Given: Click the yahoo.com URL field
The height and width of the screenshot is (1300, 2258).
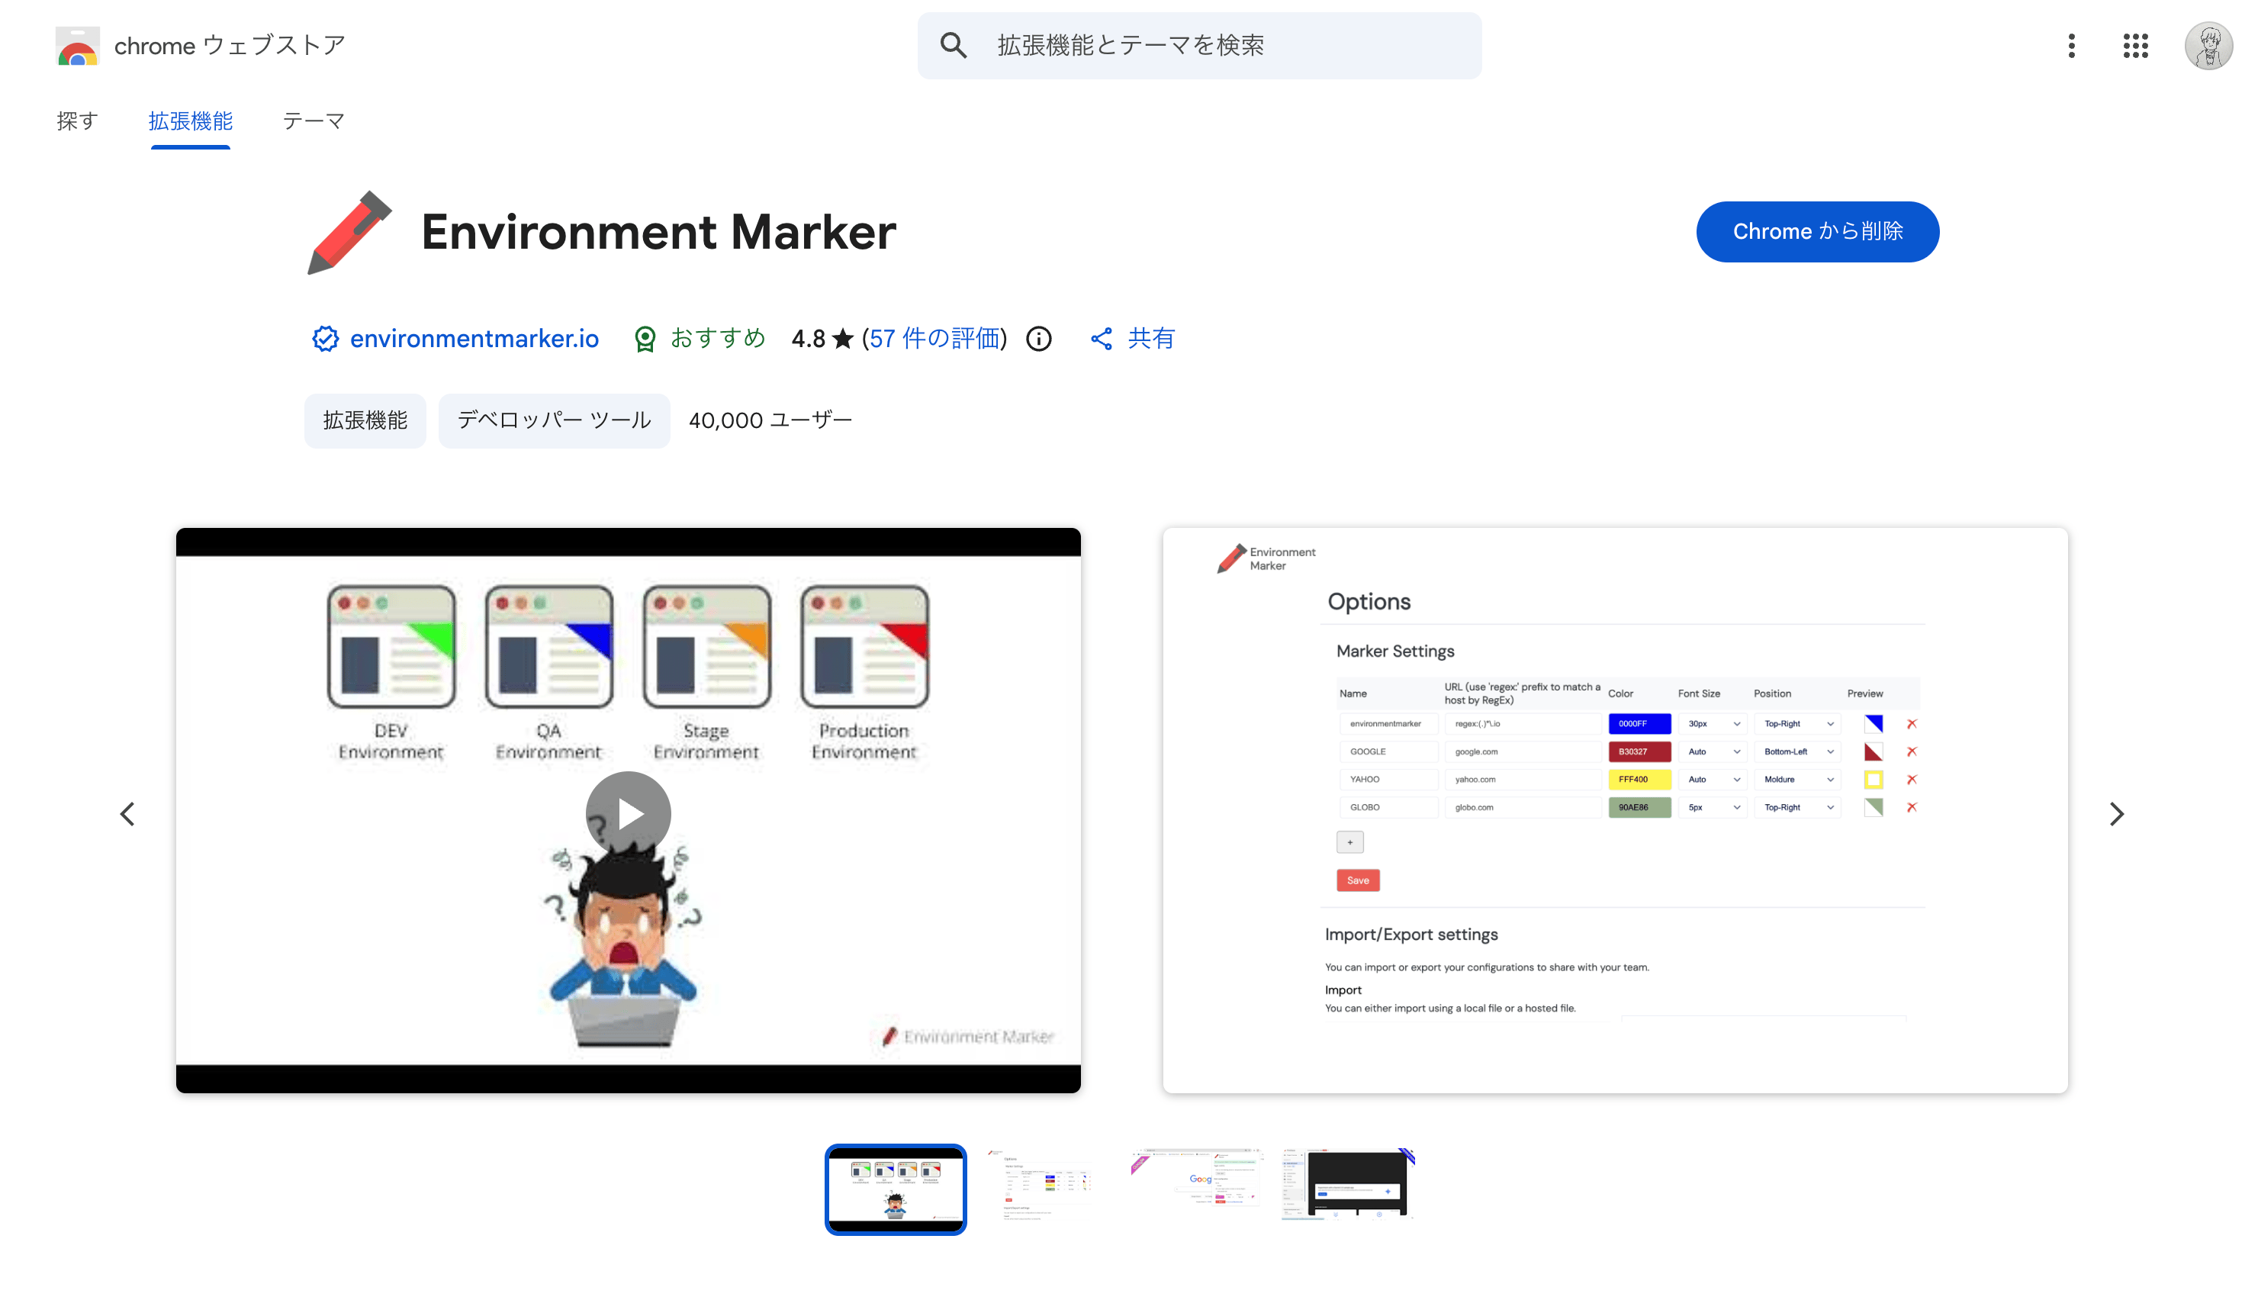Looking at the screenshot, I should pos(1523,780).
